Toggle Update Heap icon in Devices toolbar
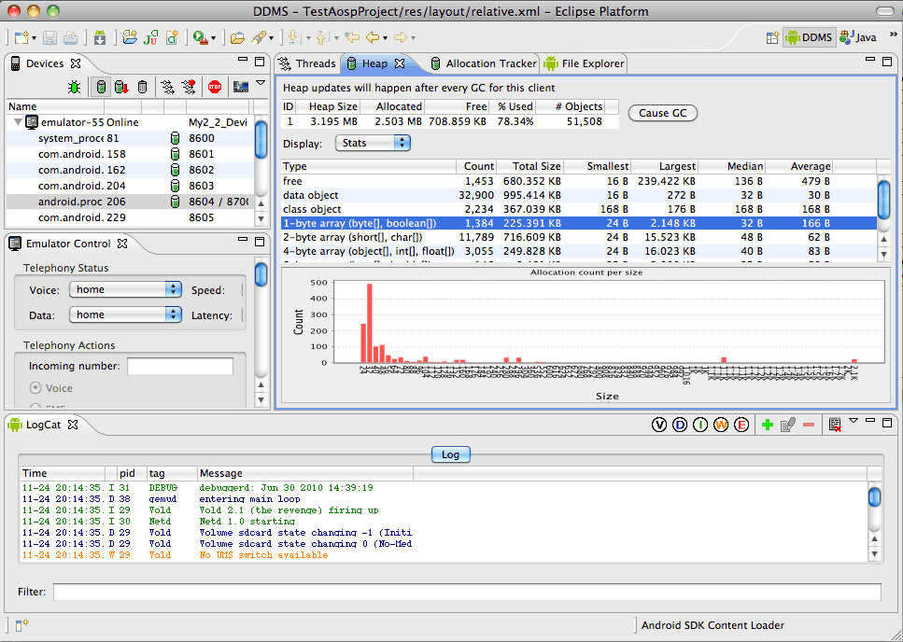The width and height of the screenshot is (903, 642). 101,87
